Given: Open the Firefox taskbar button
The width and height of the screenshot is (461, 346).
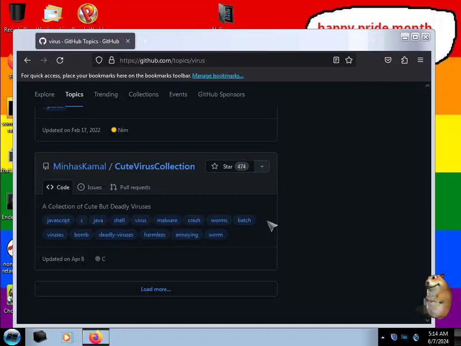Looking at the screenshot, I should [x=96, y=337].
